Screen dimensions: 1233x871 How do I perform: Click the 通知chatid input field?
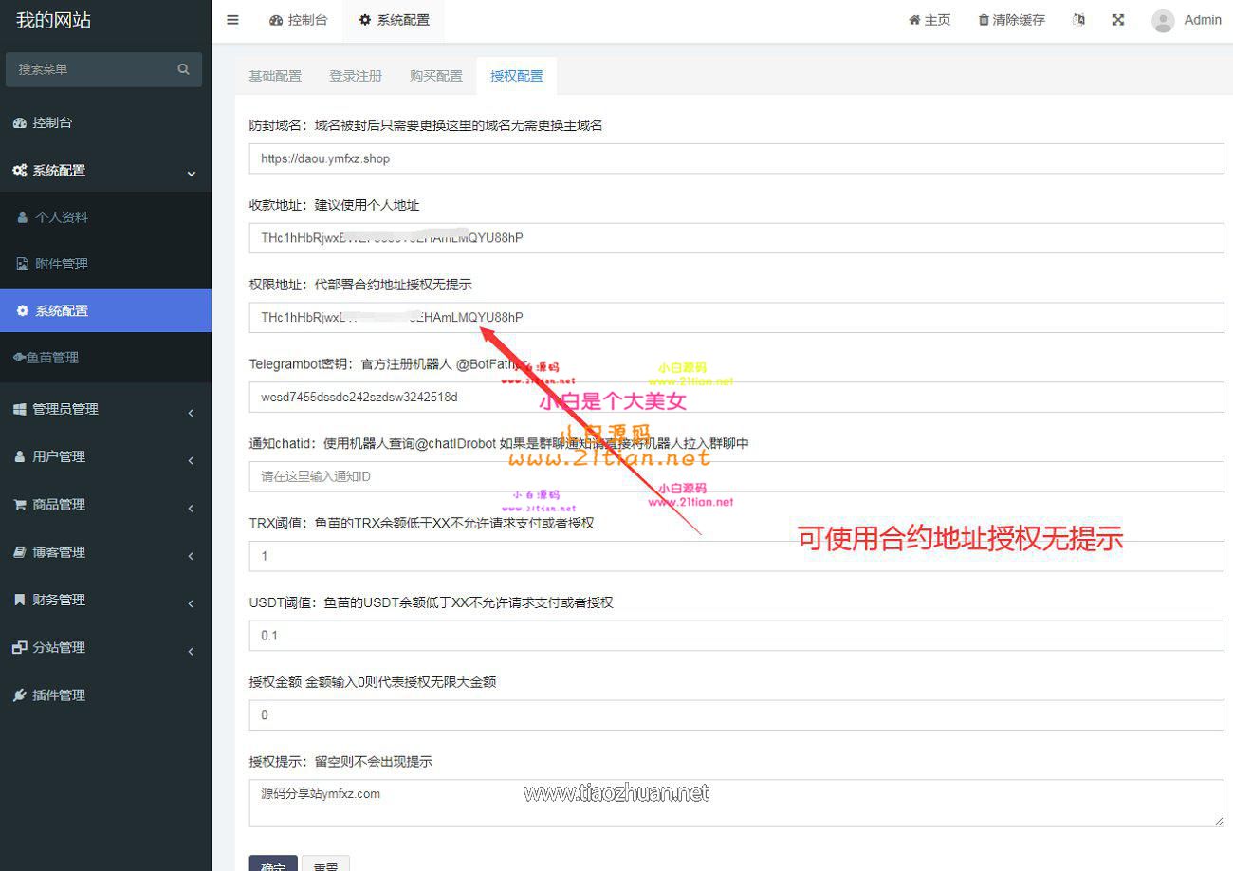point(737,476)
